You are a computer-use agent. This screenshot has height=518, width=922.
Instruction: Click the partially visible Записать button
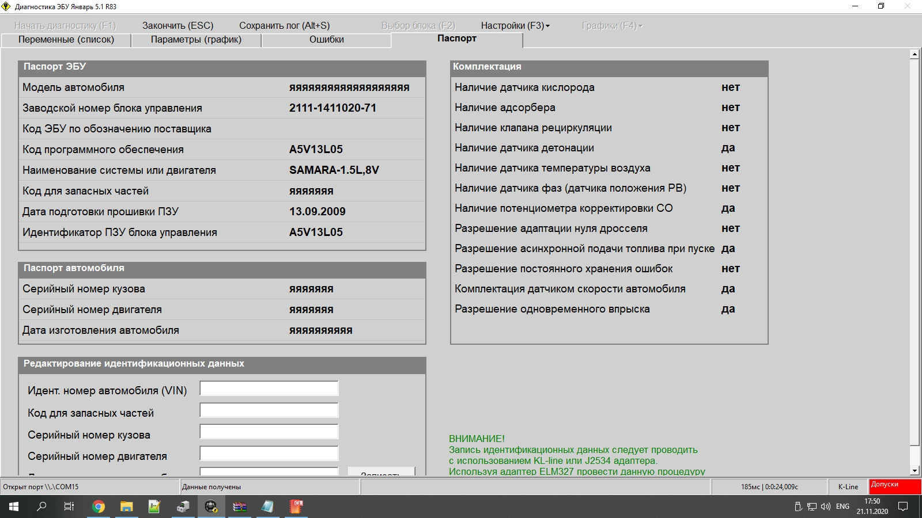tap(381, 471)
